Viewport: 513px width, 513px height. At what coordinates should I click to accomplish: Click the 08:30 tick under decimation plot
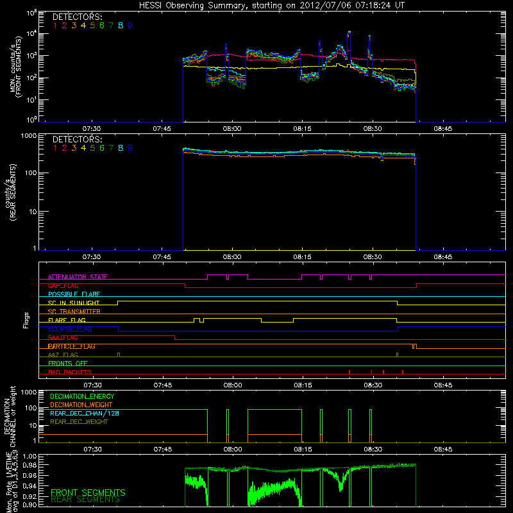373,450
